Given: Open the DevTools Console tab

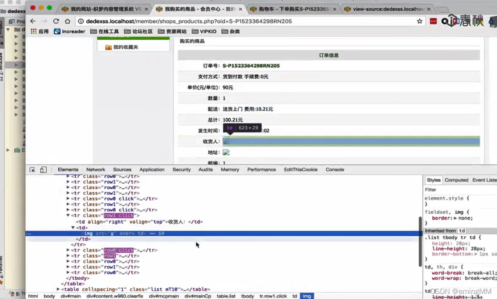Looking at the screenshot, I should click(x=335, y=170).
